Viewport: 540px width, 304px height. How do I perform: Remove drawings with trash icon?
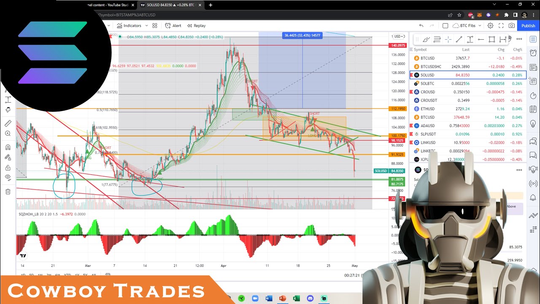[x=8, y=192]
